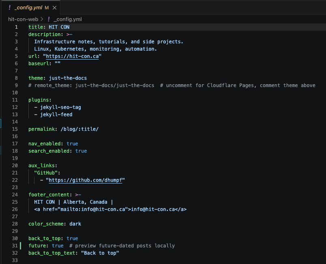Click hit-con-web in the breadcrumb path
This screenshot has height=264, width=326.
coord(23,19)
